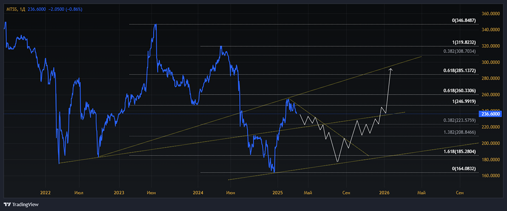Click the 2026 time axis label
This screenshot has height=211, width=507.
384,193
